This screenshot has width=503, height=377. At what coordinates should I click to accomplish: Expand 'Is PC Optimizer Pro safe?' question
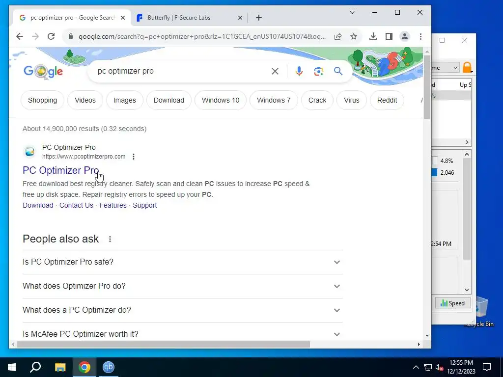click(x=183, y=262)
